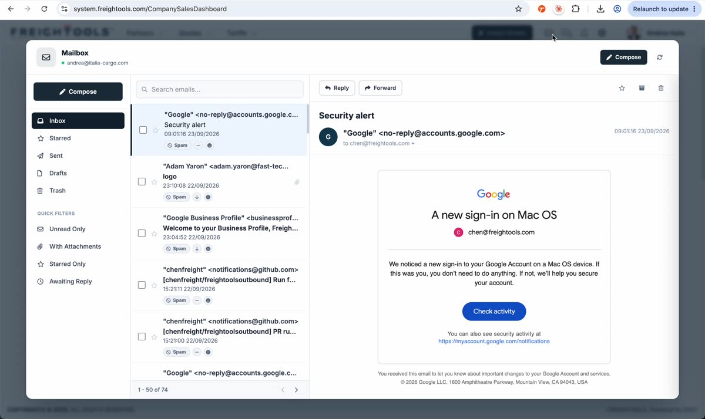Open myaccount.google.com/notifications link
This screenshot has width=705, height=419.
tap(494, 341)
